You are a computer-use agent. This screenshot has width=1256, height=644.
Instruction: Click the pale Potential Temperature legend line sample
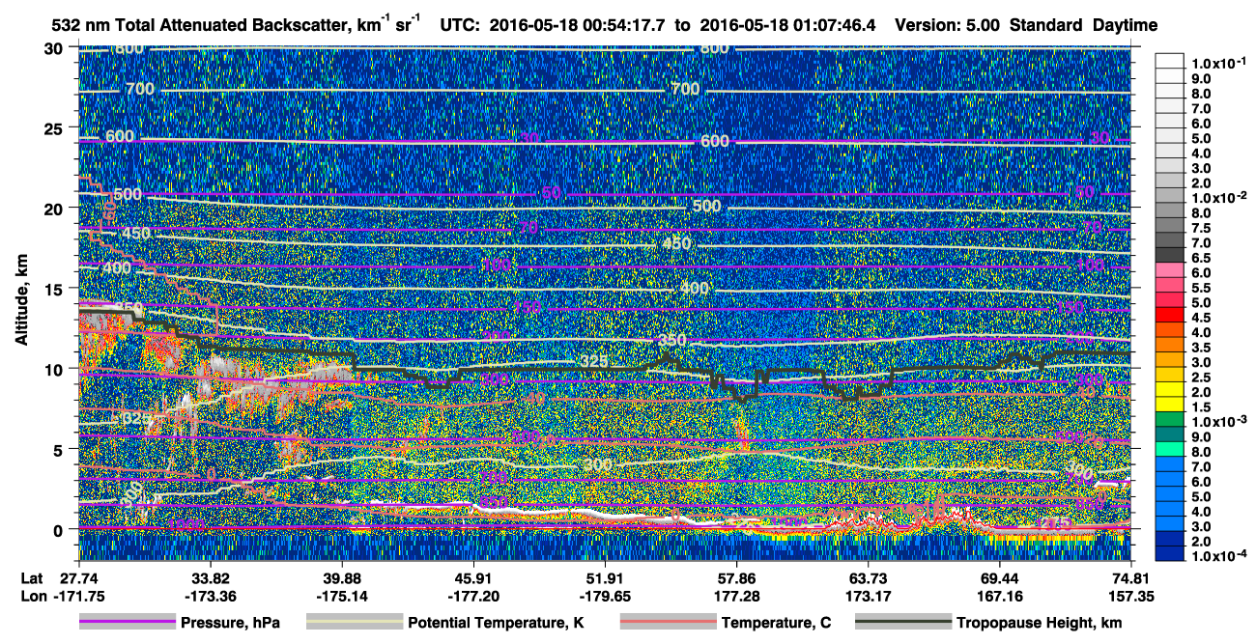point(354,623)
